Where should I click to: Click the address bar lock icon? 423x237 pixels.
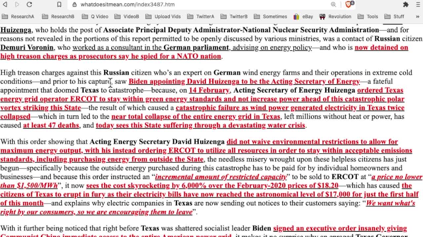[x=75, y=5]
